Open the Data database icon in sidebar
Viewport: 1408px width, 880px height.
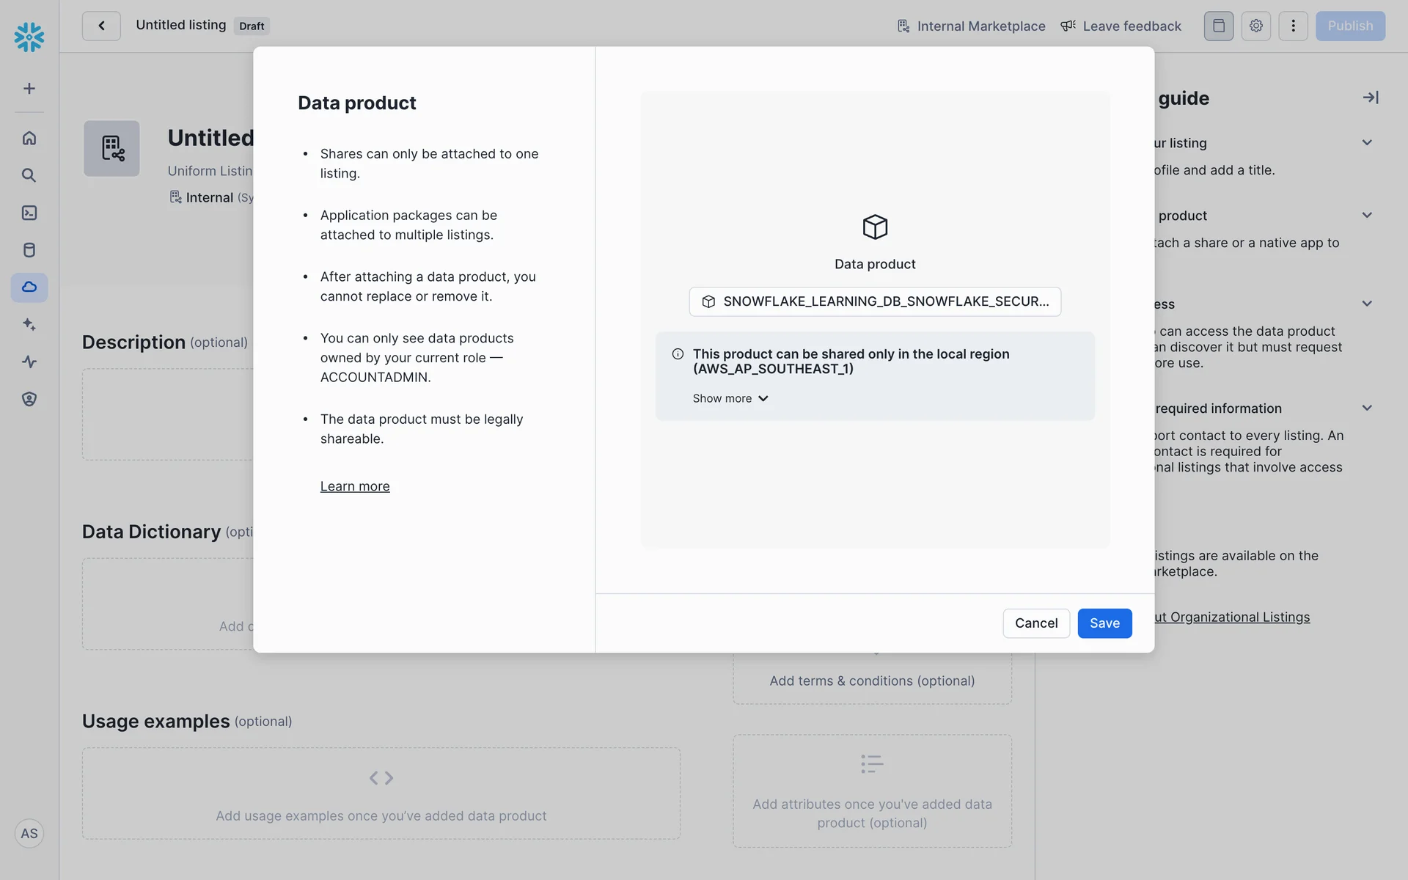(x=29, y=250)
